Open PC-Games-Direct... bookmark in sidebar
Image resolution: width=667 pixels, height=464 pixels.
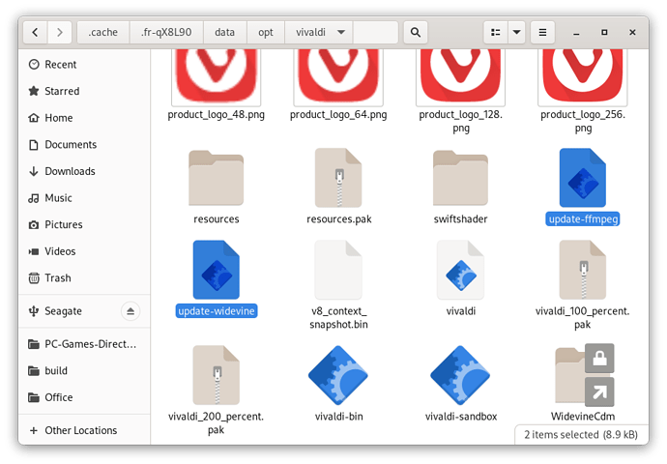tap(84, 344)
